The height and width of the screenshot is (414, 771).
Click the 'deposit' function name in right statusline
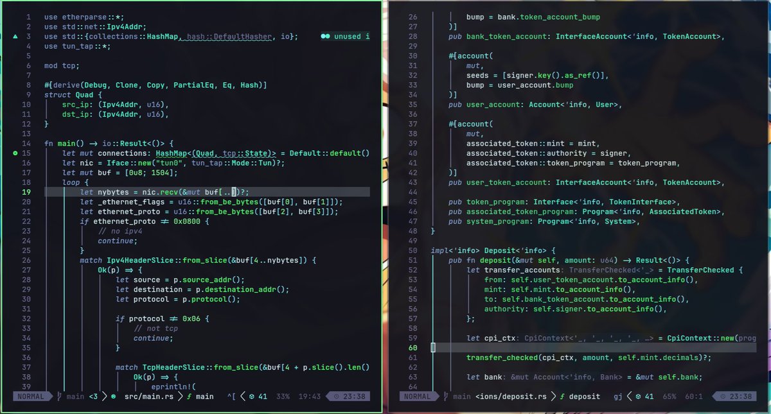[x=584, y=397]
